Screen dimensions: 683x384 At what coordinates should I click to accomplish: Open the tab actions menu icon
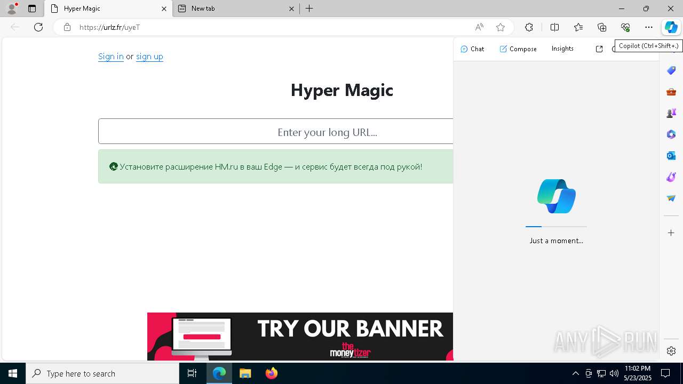(x=32, y=9)
